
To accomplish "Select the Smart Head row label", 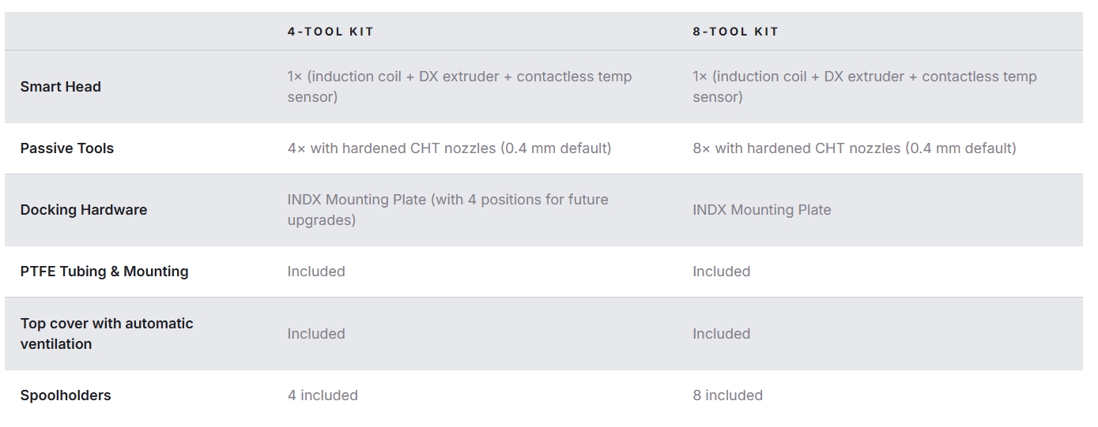I will tap(61, 87).
